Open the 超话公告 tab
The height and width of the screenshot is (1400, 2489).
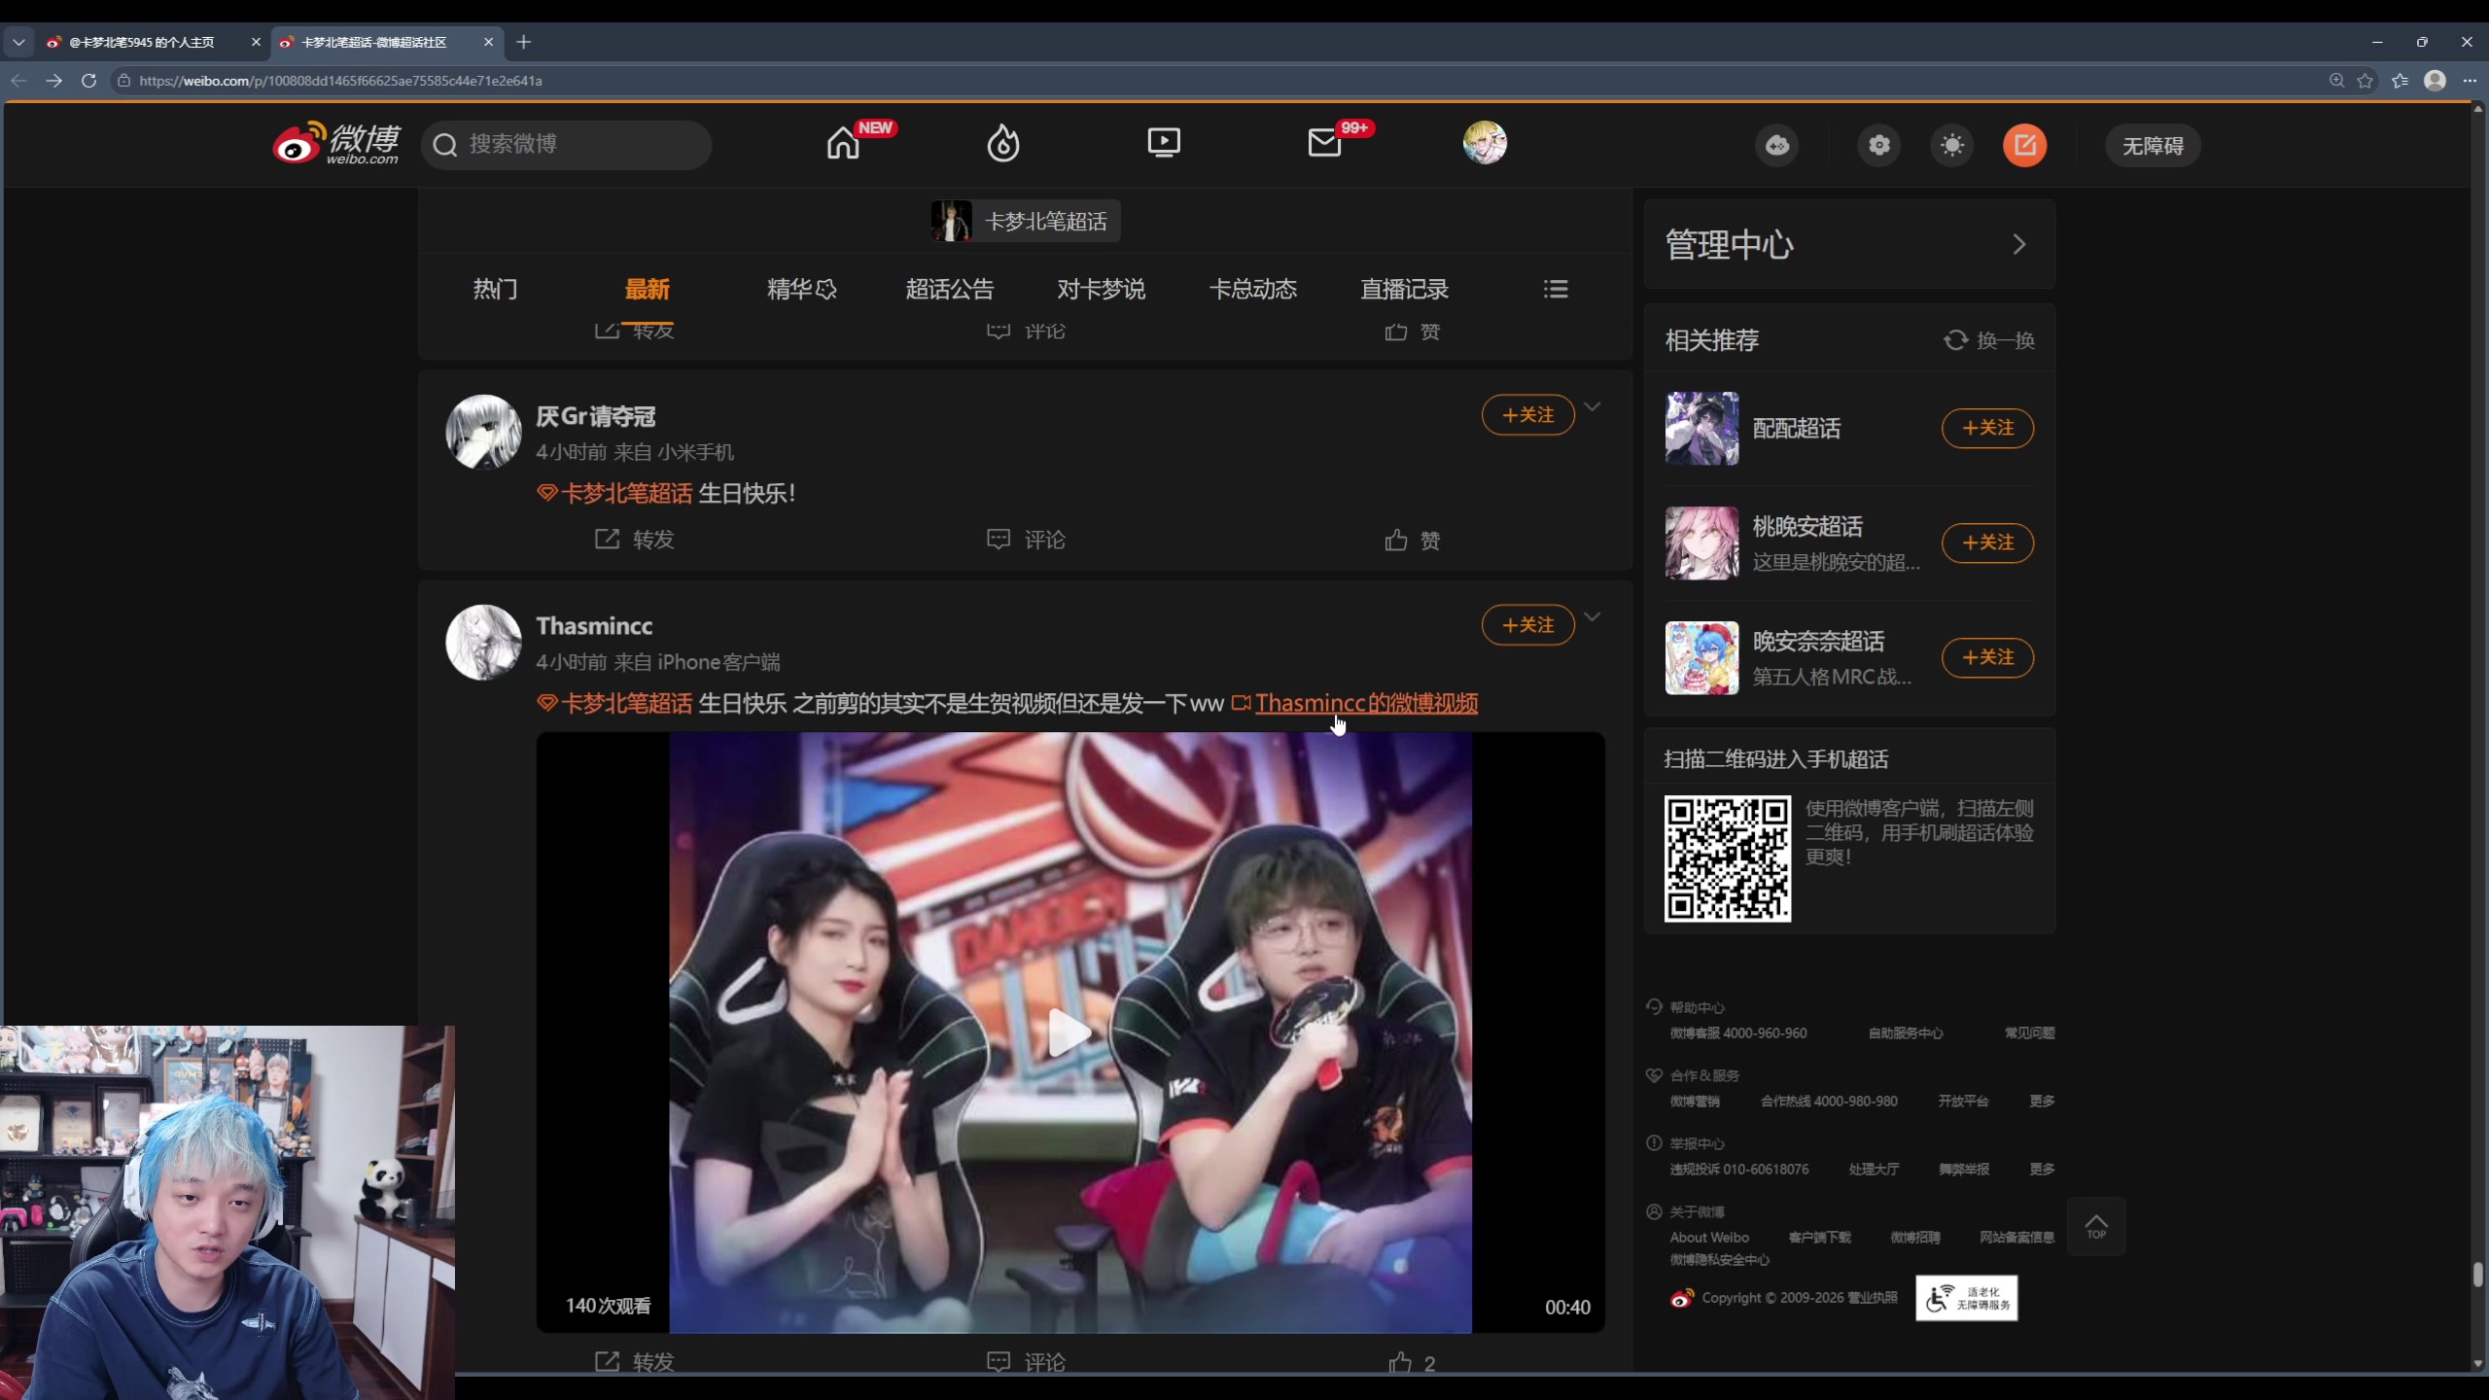(950, 289)
